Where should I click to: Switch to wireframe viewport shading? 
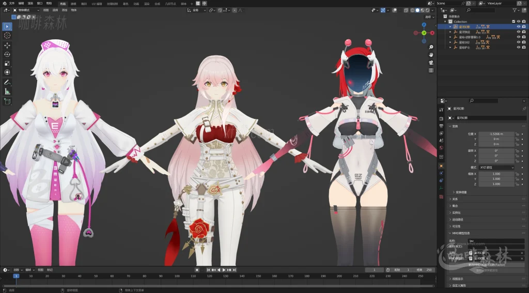(x=412, y=10)
